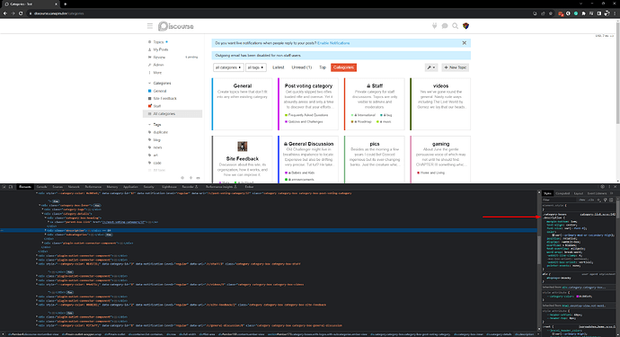
Task: Open the art tag in sidebar
Action: click(x=155, y=155)
